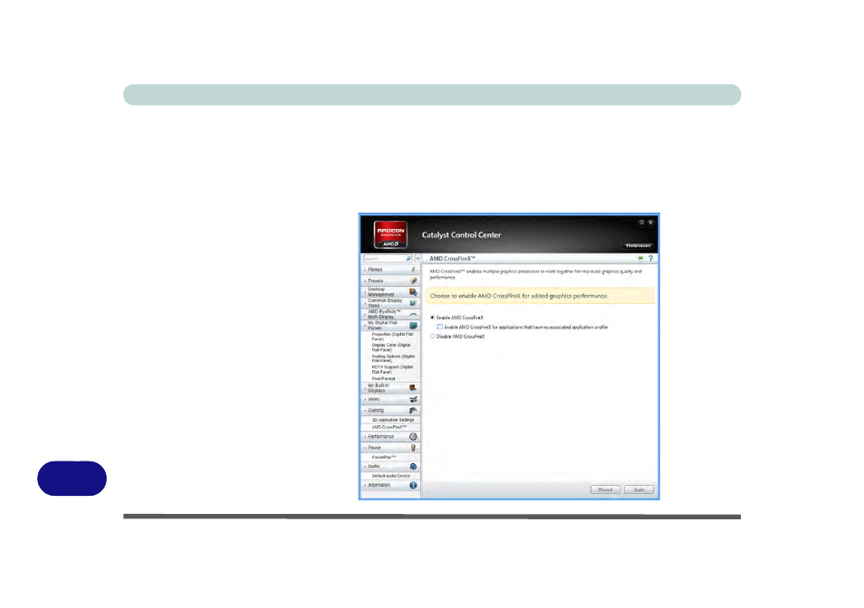Click the My Built-In Displays laptop icon
Screen dimensions: 864x608
(x=413, y=388)
